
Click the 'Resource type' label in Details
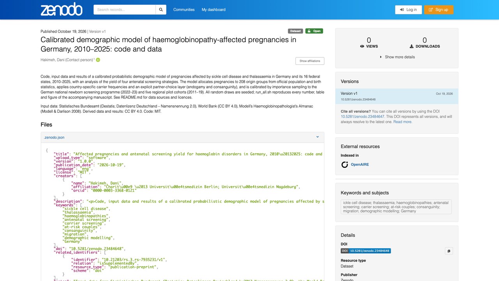[x=353, y=260]
